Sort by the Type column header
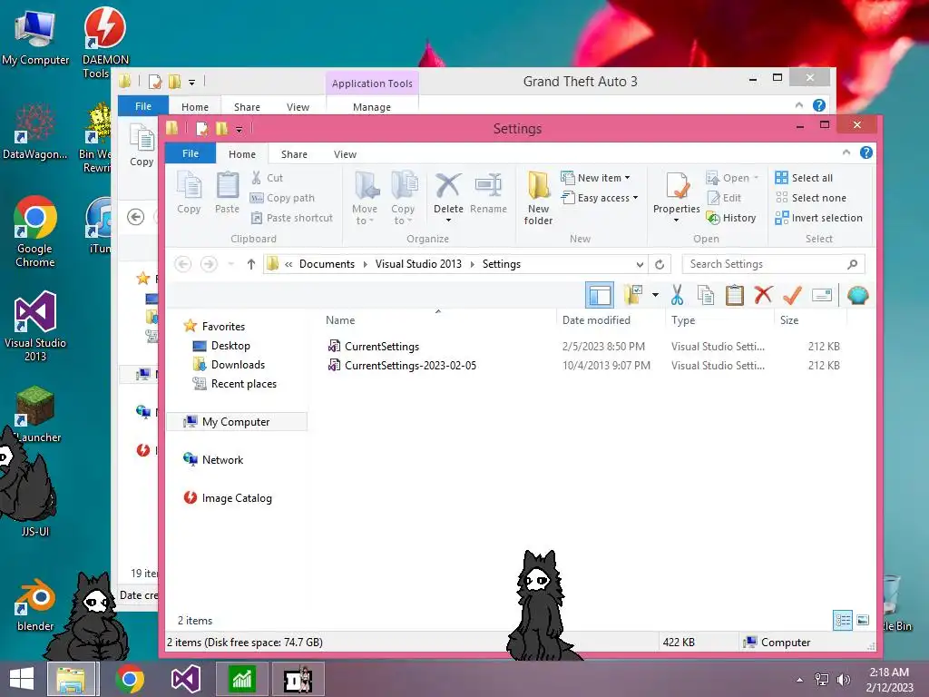 pyautogui.click(x=719, y=320)
